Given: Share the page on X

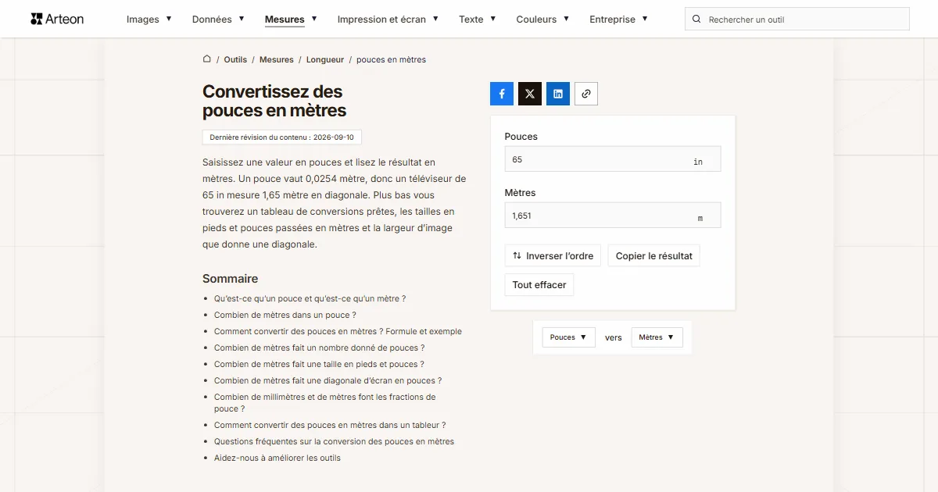Looking at the screenshot, I should (x=530, y=94).
